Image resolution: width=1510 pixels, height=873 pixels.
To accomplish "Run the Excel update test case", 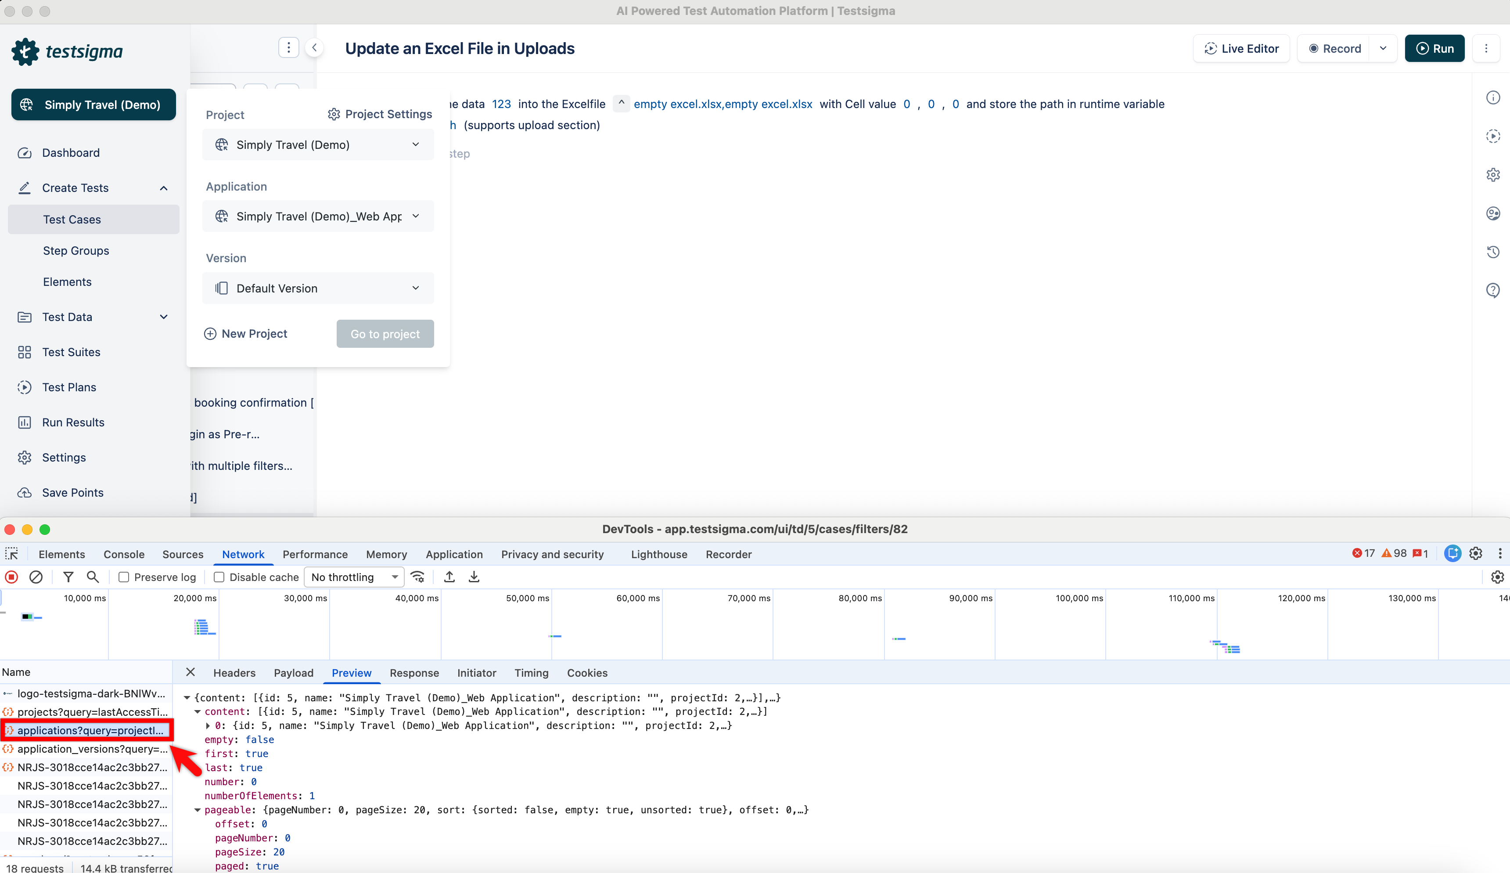I will point(1434,49).
